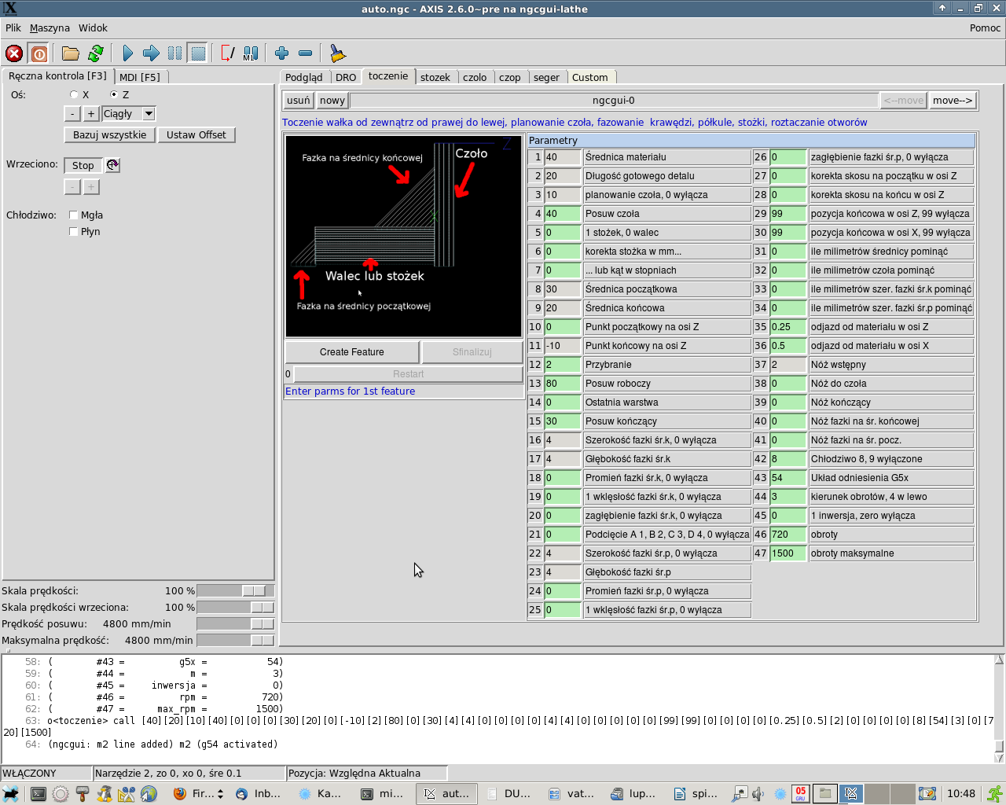Switch to the DRO tab
This screenshot has height=805, width=1006.
click(x=346, y=77)
